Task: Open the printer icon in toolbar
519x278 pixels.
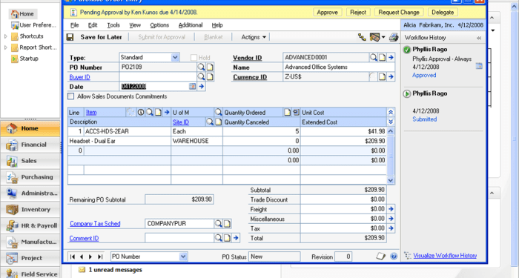Action: click(394, 37)
